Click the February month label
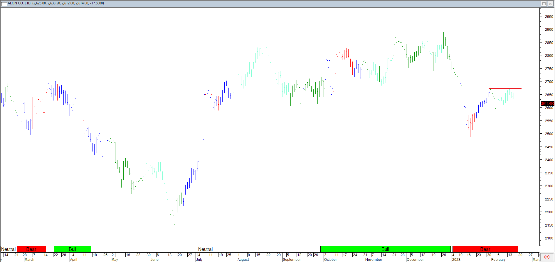The height and width of the screenshot is (262, 555). (x=499, y=260)
